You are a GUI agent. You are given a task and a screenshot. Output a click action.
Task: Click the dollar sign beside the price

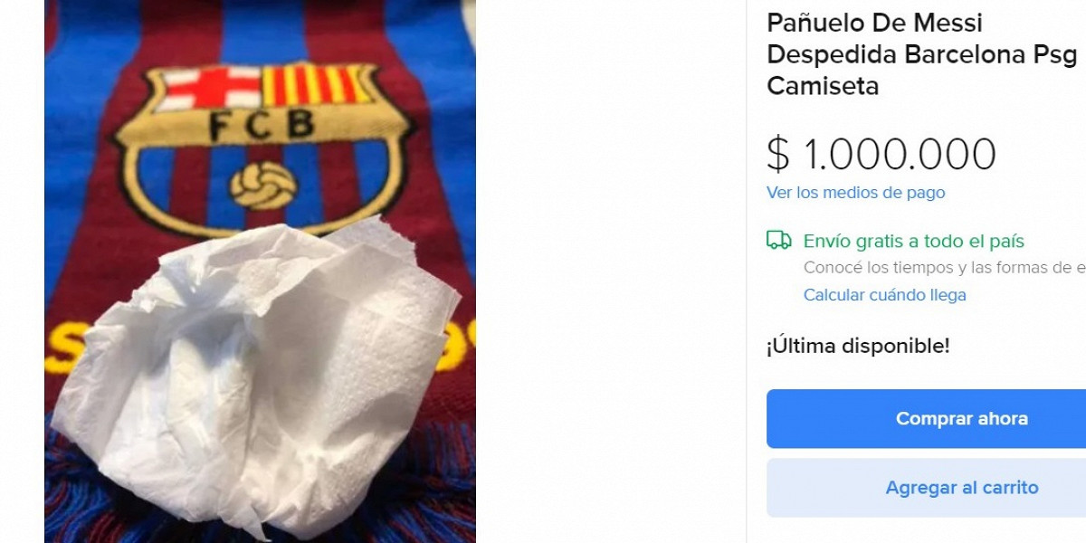click(x=777, y=155)
